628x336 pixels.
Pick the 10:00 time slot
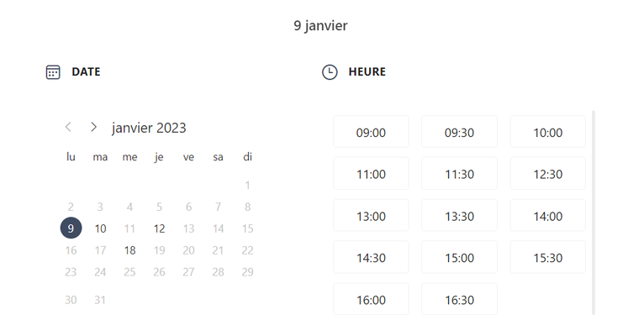click(x=548, y=132)
